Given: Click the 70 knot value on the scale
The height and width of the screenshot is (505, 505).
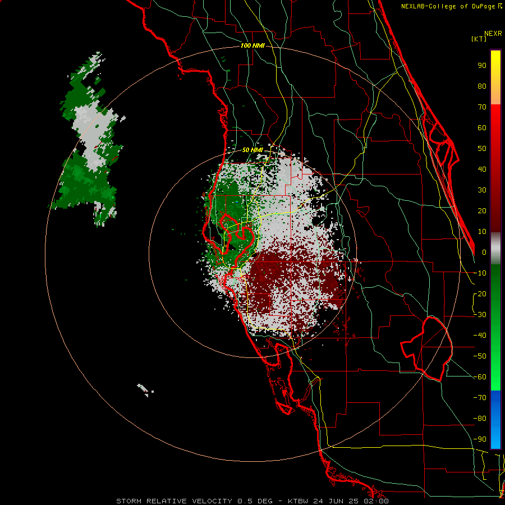Looking at the screenshot, I should pyautogui.click(x=482, y=107).
